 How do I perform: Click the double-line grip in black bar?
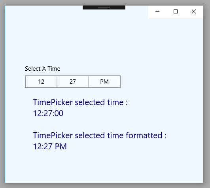click(104, 8)
